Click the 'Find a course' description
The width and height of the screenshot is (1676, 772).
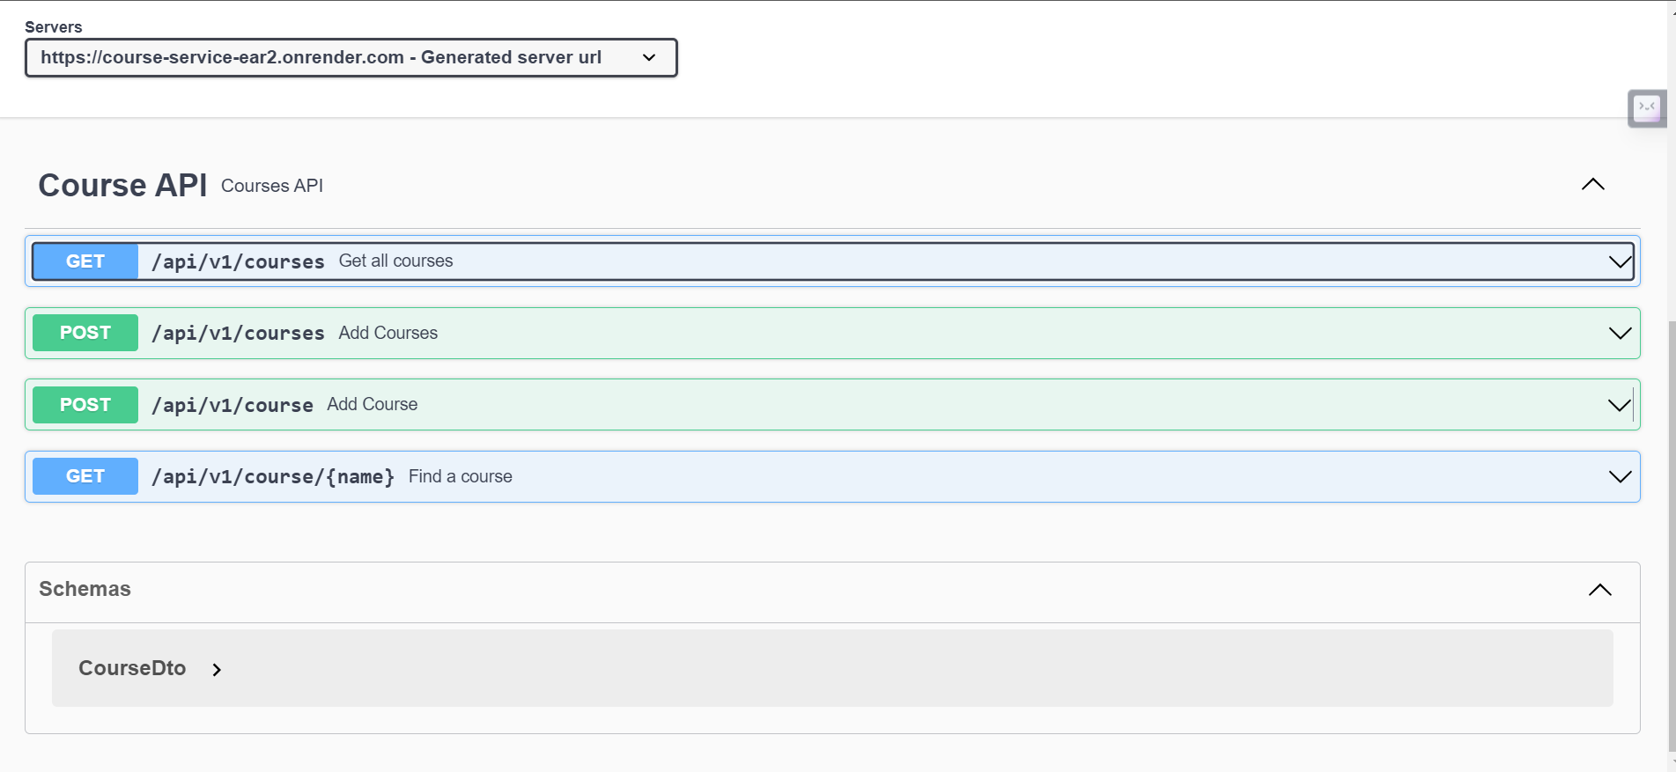click(x=461, y=476)
